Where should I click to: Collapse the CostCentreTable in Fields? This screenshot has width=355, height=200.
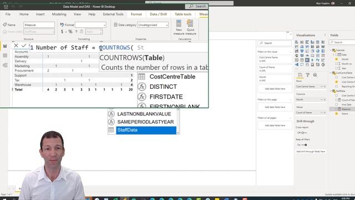click(331, 73)
